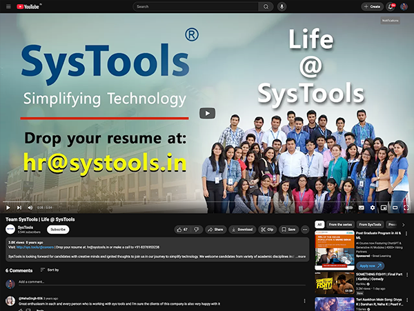Subscribe to SysTools channel
The width and height of the screenshot is (414, 311).
[58, 230]
